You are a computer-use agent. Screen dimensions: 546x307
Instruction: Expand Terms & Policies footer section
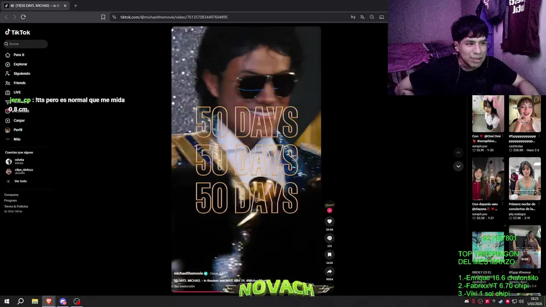pyautogui.click(x=16, y=206)
